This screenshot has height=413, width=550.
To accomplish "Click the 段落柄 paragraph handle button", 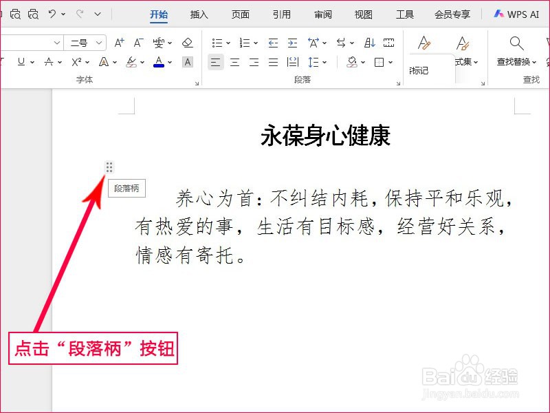I will 109,166.
